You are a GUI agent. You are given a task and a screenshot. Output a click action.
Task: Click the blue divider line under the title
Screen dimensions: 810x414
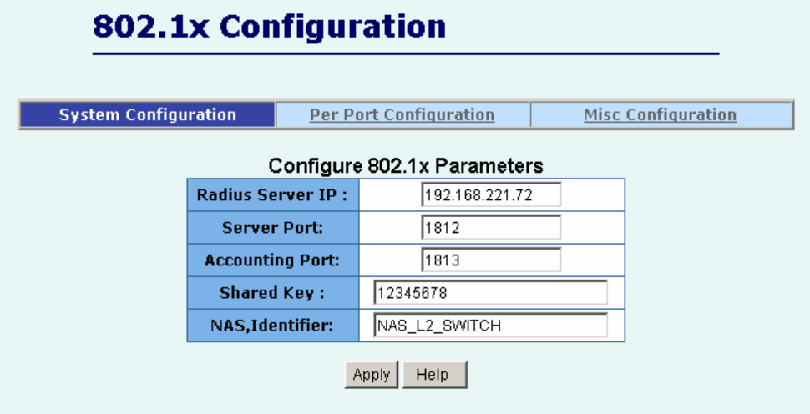pyautogui.click(x=405, y=53)
